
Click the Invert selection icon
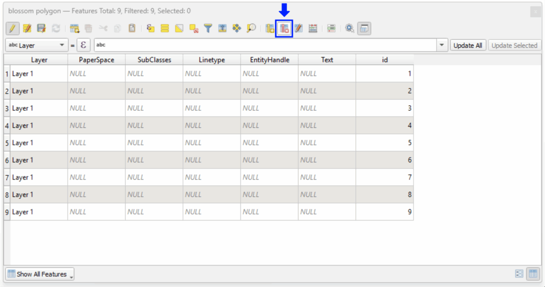tap(179, 28)
